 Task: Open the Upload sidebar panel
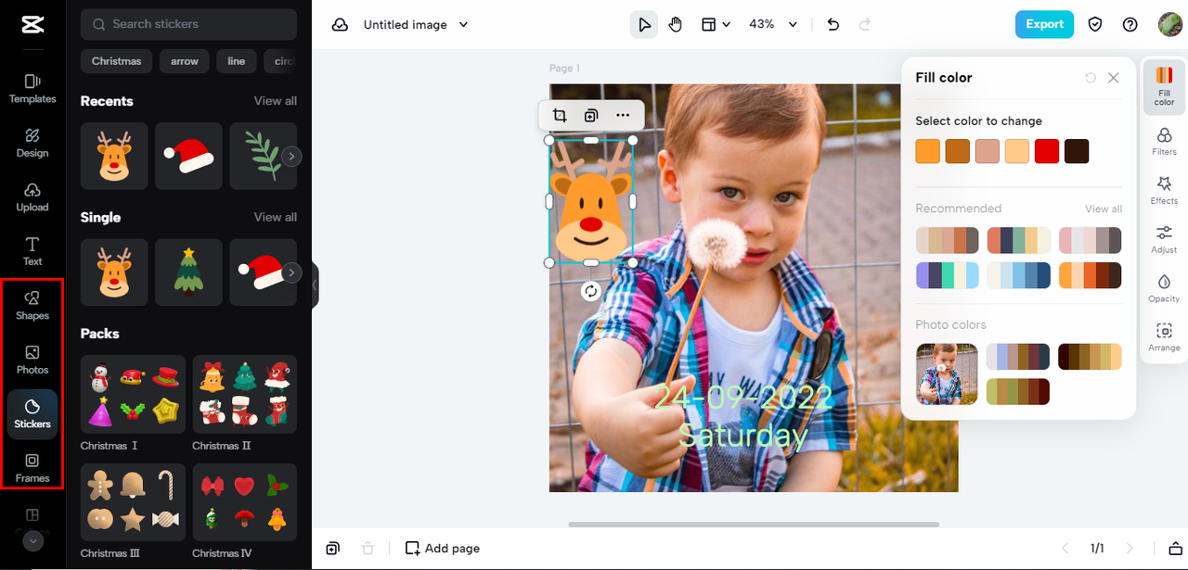point(32,197)
